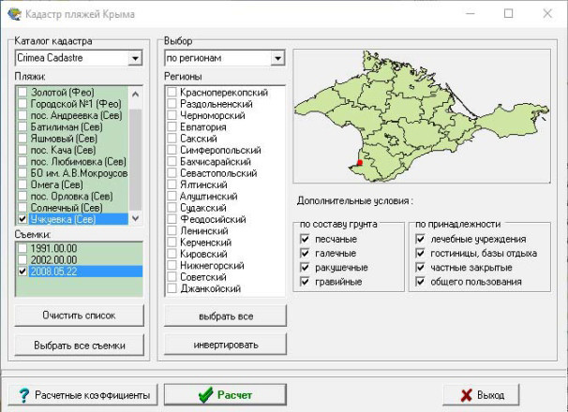Check the Джанкойский region checkbox

(172, 288)
